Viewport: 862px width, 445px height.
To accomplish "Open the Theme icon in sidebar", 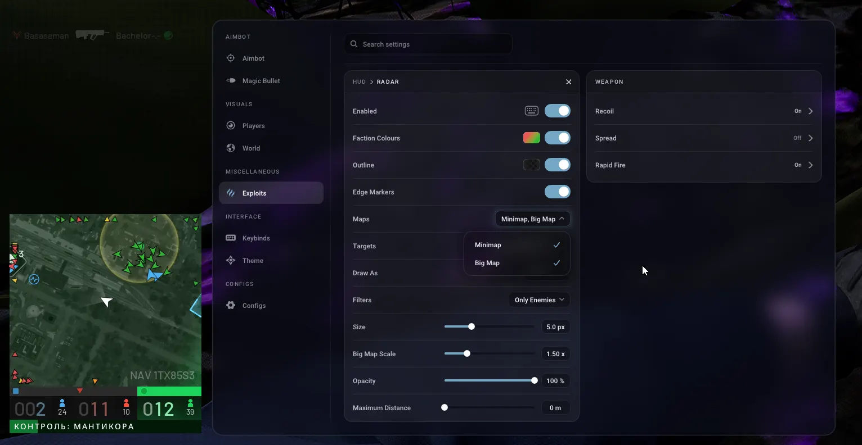I will [231, 260].
